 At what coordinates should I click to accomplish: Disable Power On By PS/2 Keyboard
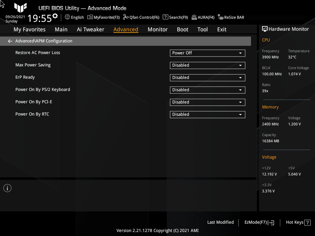click(207, 90)
